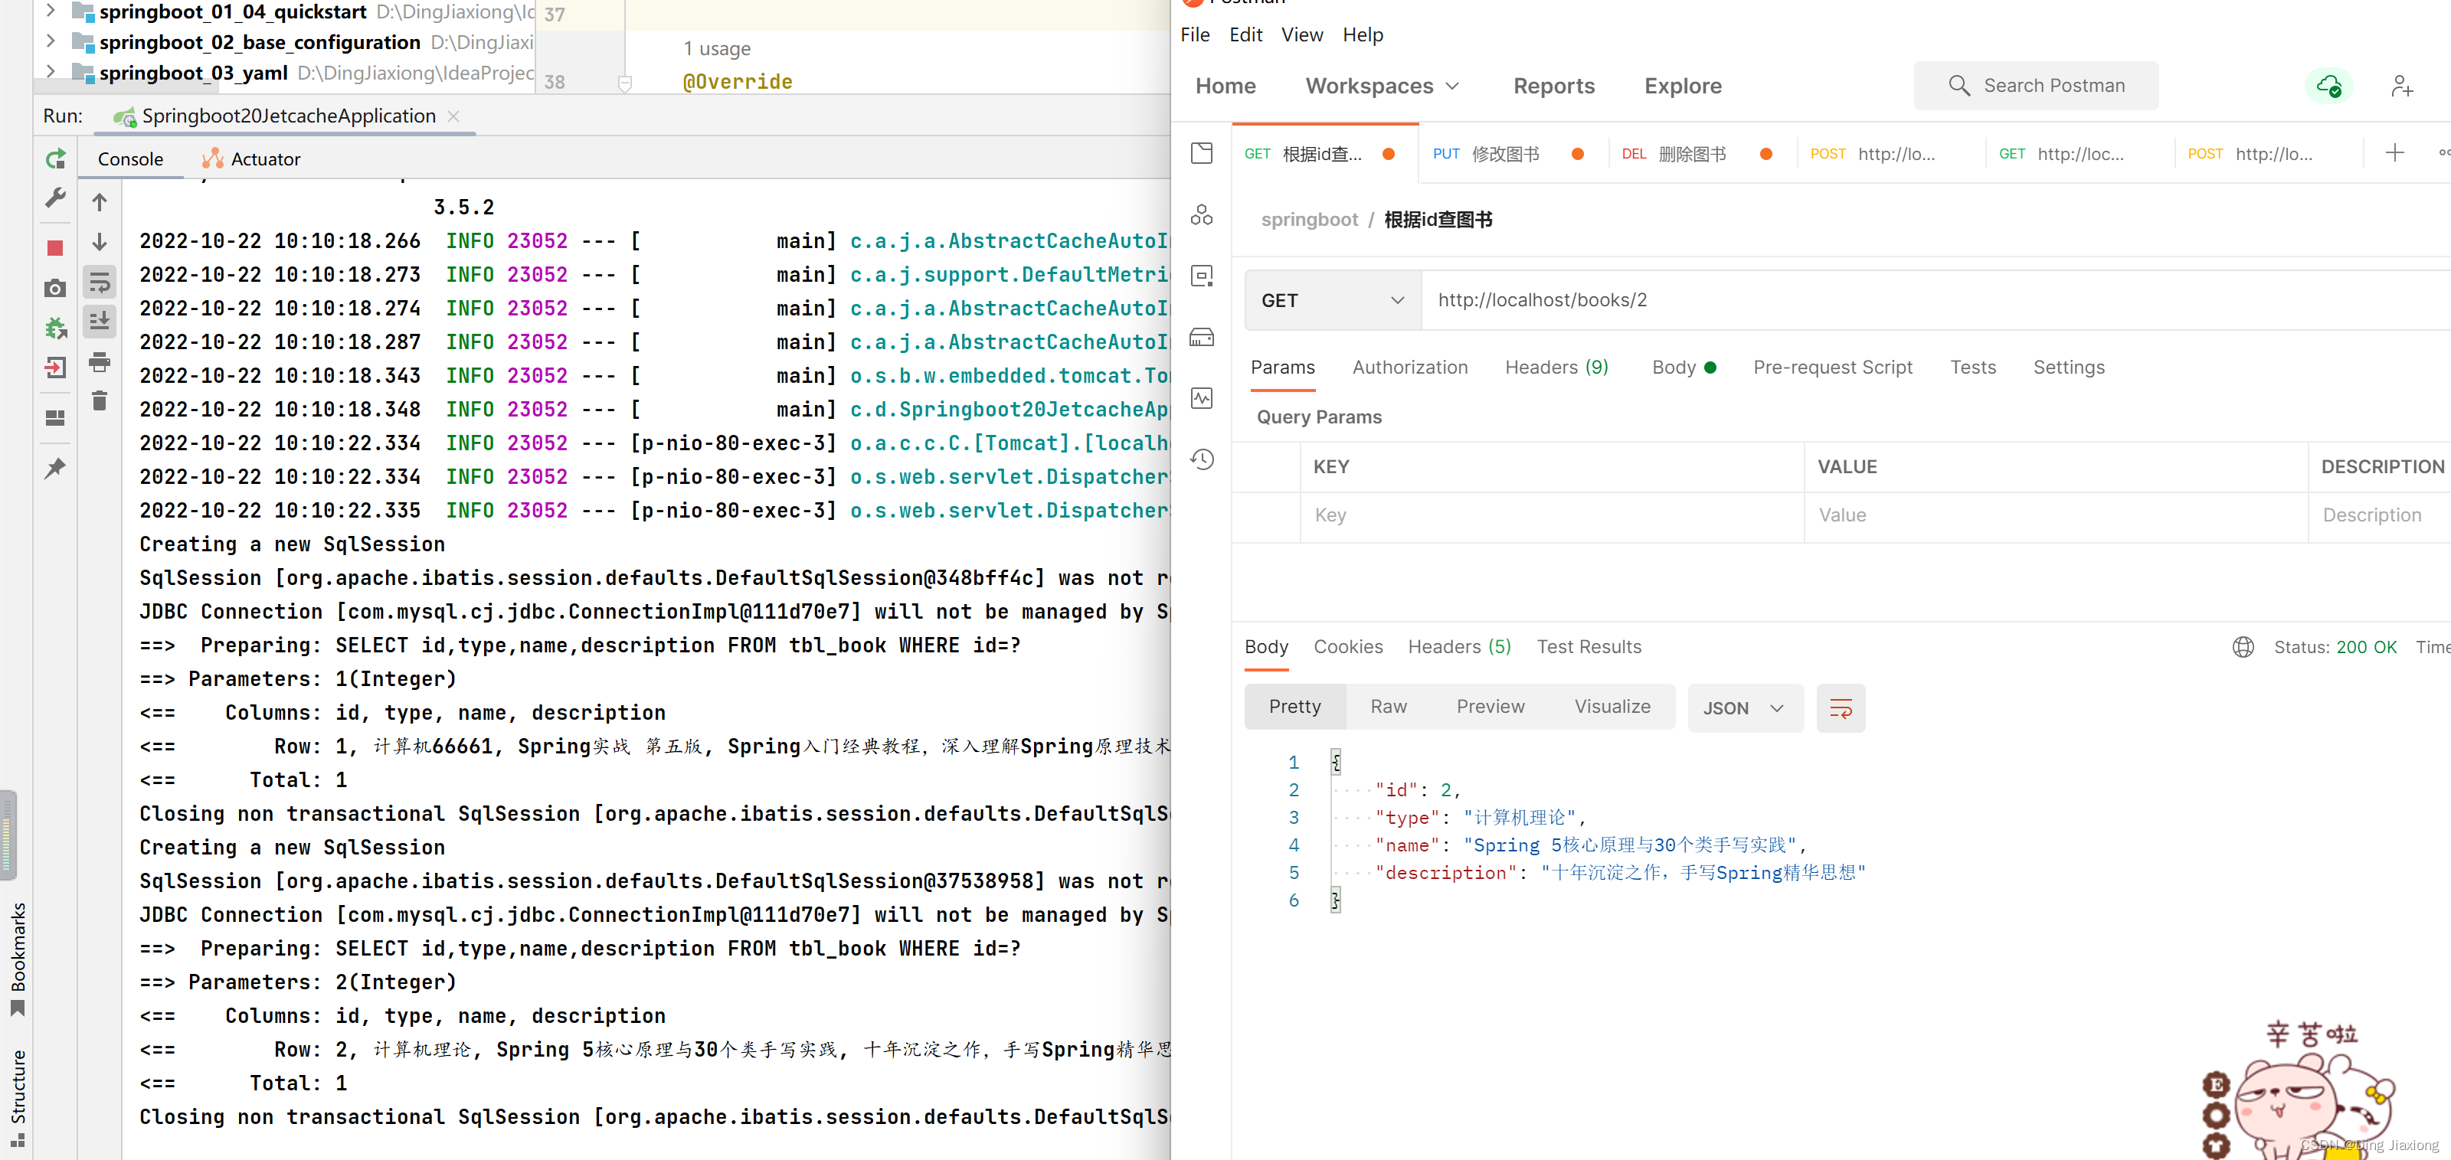The height and width of the screenshot is (1160, 2451).
Task: Open Pre-request Script tab
Action: 1831,368
